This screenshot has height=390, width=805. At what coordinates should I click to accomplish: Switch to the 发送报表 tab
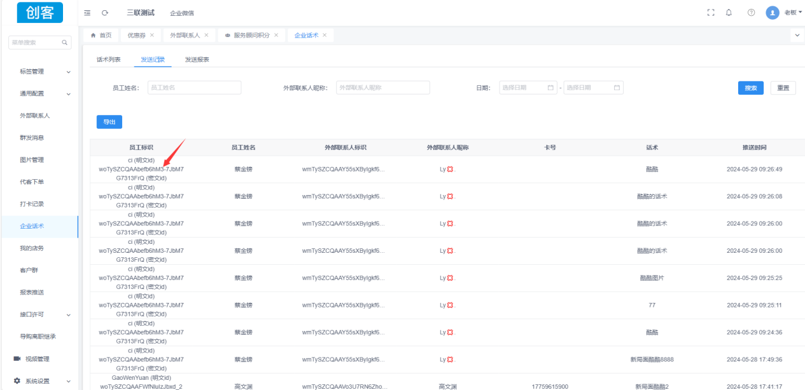(x=197, y=59)
